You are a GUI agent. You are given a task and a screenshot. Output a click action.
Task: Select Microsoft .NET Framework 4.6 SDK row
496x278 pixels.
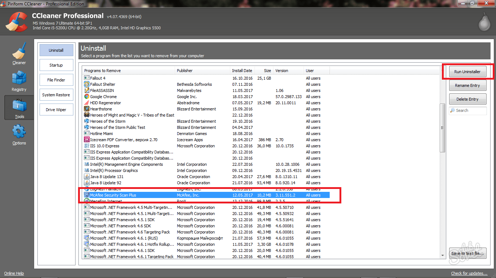[x=206, y=226]
